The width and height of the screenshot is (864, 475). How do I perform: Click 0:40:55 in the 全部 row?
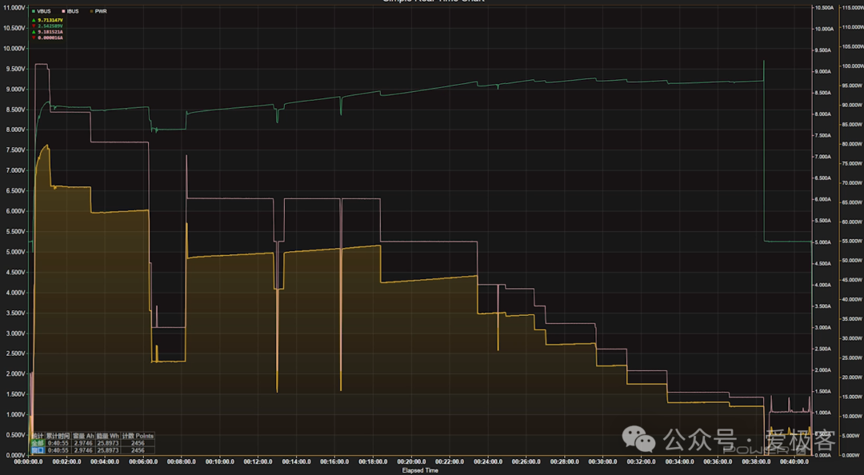[58, 443]
